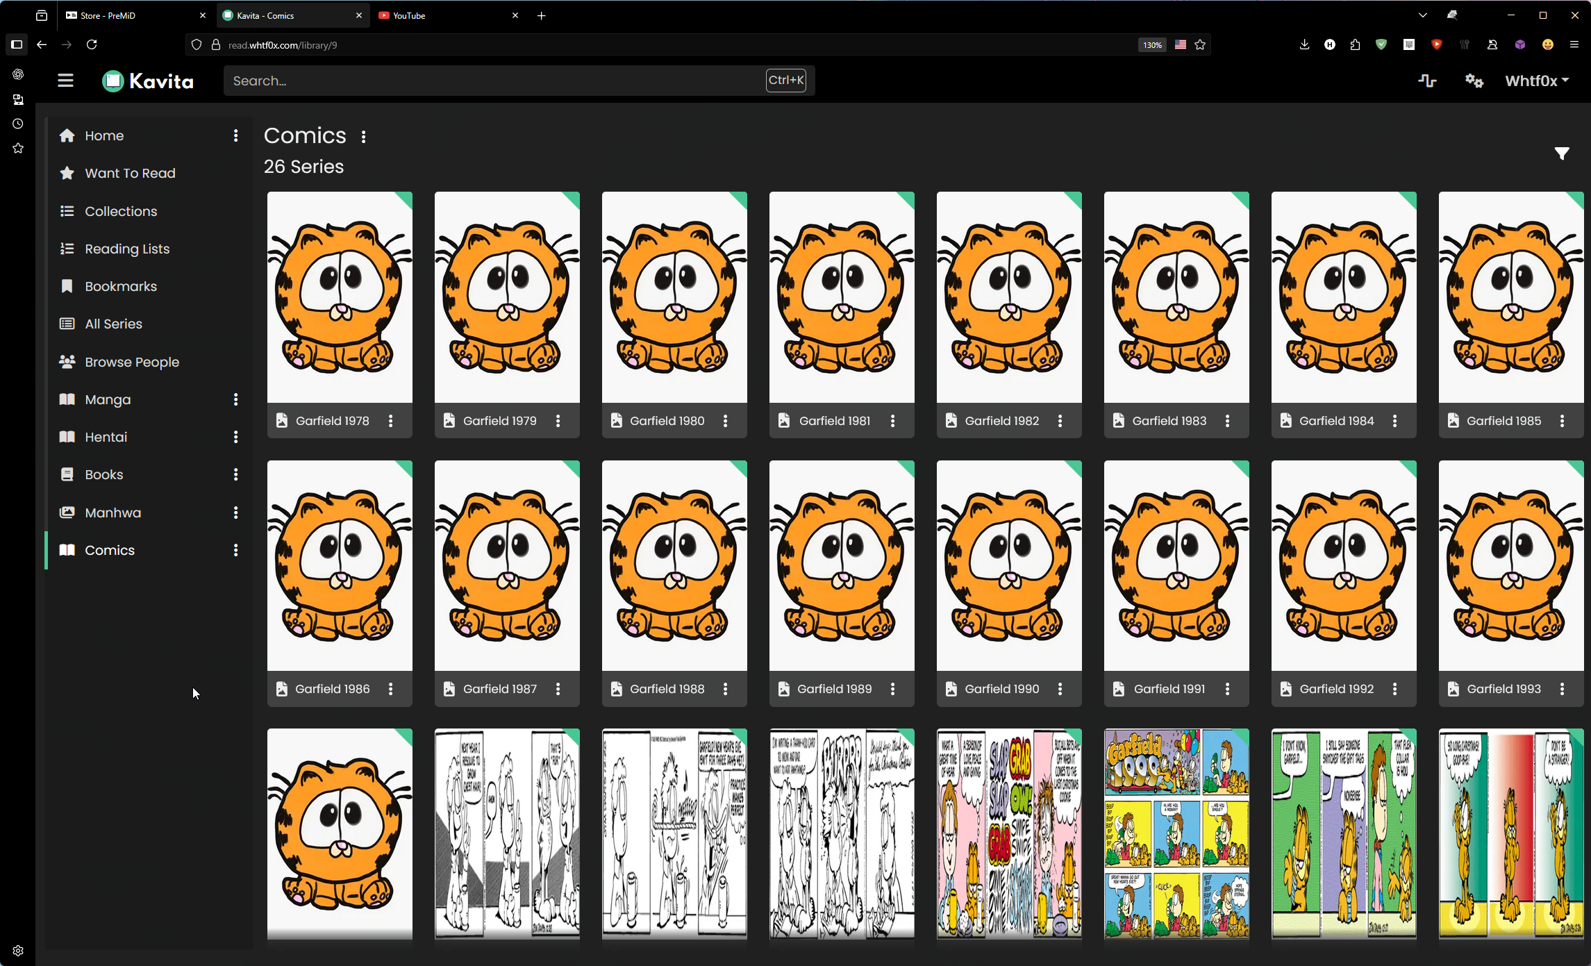
Task: Toggle the Kavita hamburger side menu
Action: click(65, 81)
